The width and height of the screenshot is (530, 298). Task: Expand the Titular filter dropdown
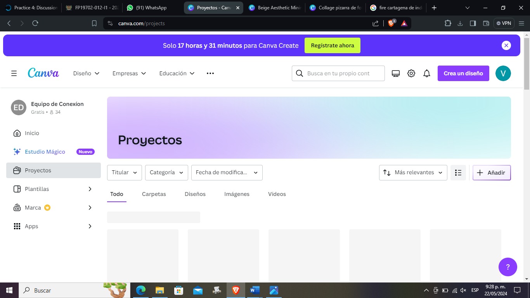click(124, 173)
